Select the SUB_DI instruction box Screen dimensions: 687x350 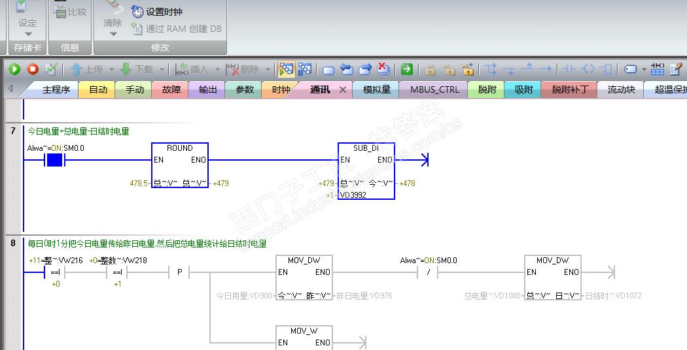[366, 171]
